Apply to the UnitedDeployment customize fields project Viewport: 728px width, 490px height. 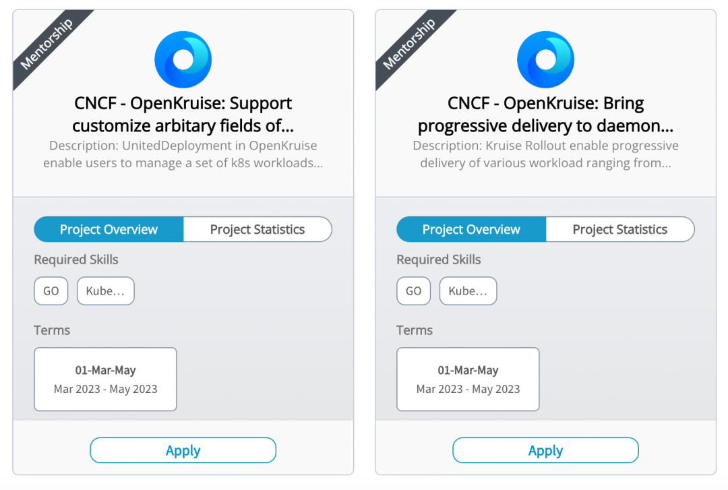point(183,450)
